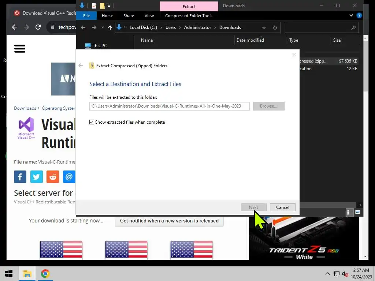This screenshot has height=281, width=375.
Task: Share page on Facebook
Action: coord(20,177)
